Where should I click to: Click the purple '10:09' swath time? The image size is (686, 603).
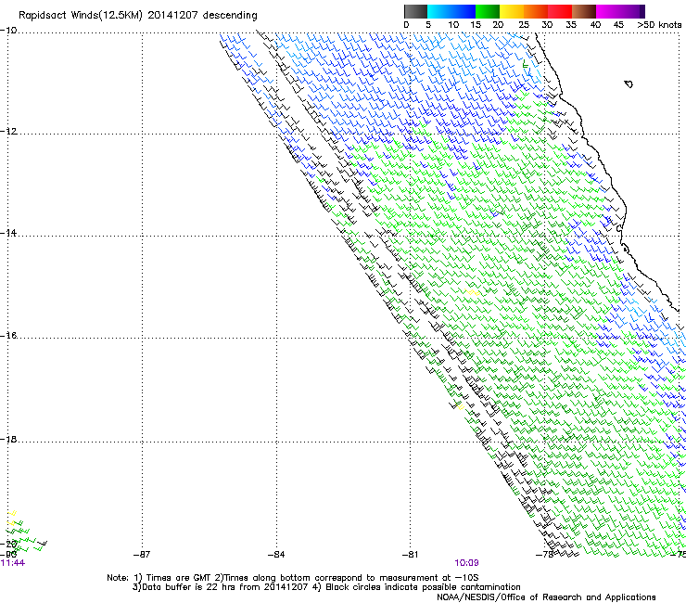pos(466,563)
